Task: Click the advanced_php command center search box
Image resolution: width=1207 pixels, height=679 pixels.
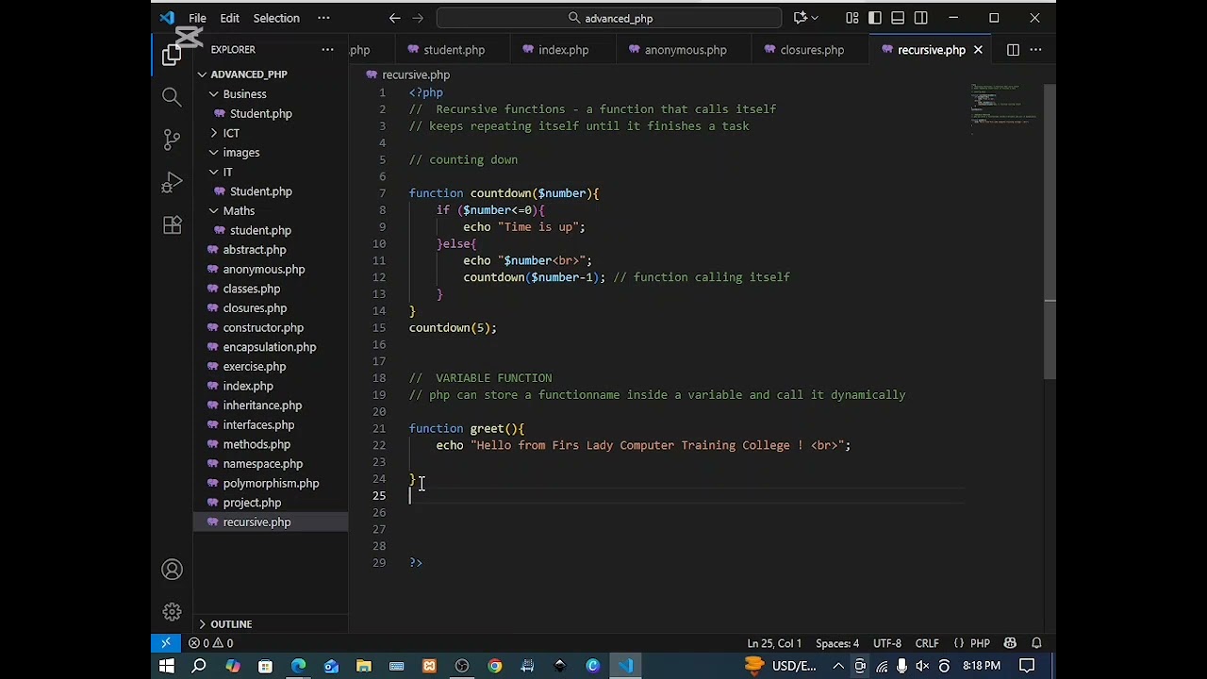Action: point(609,18)
